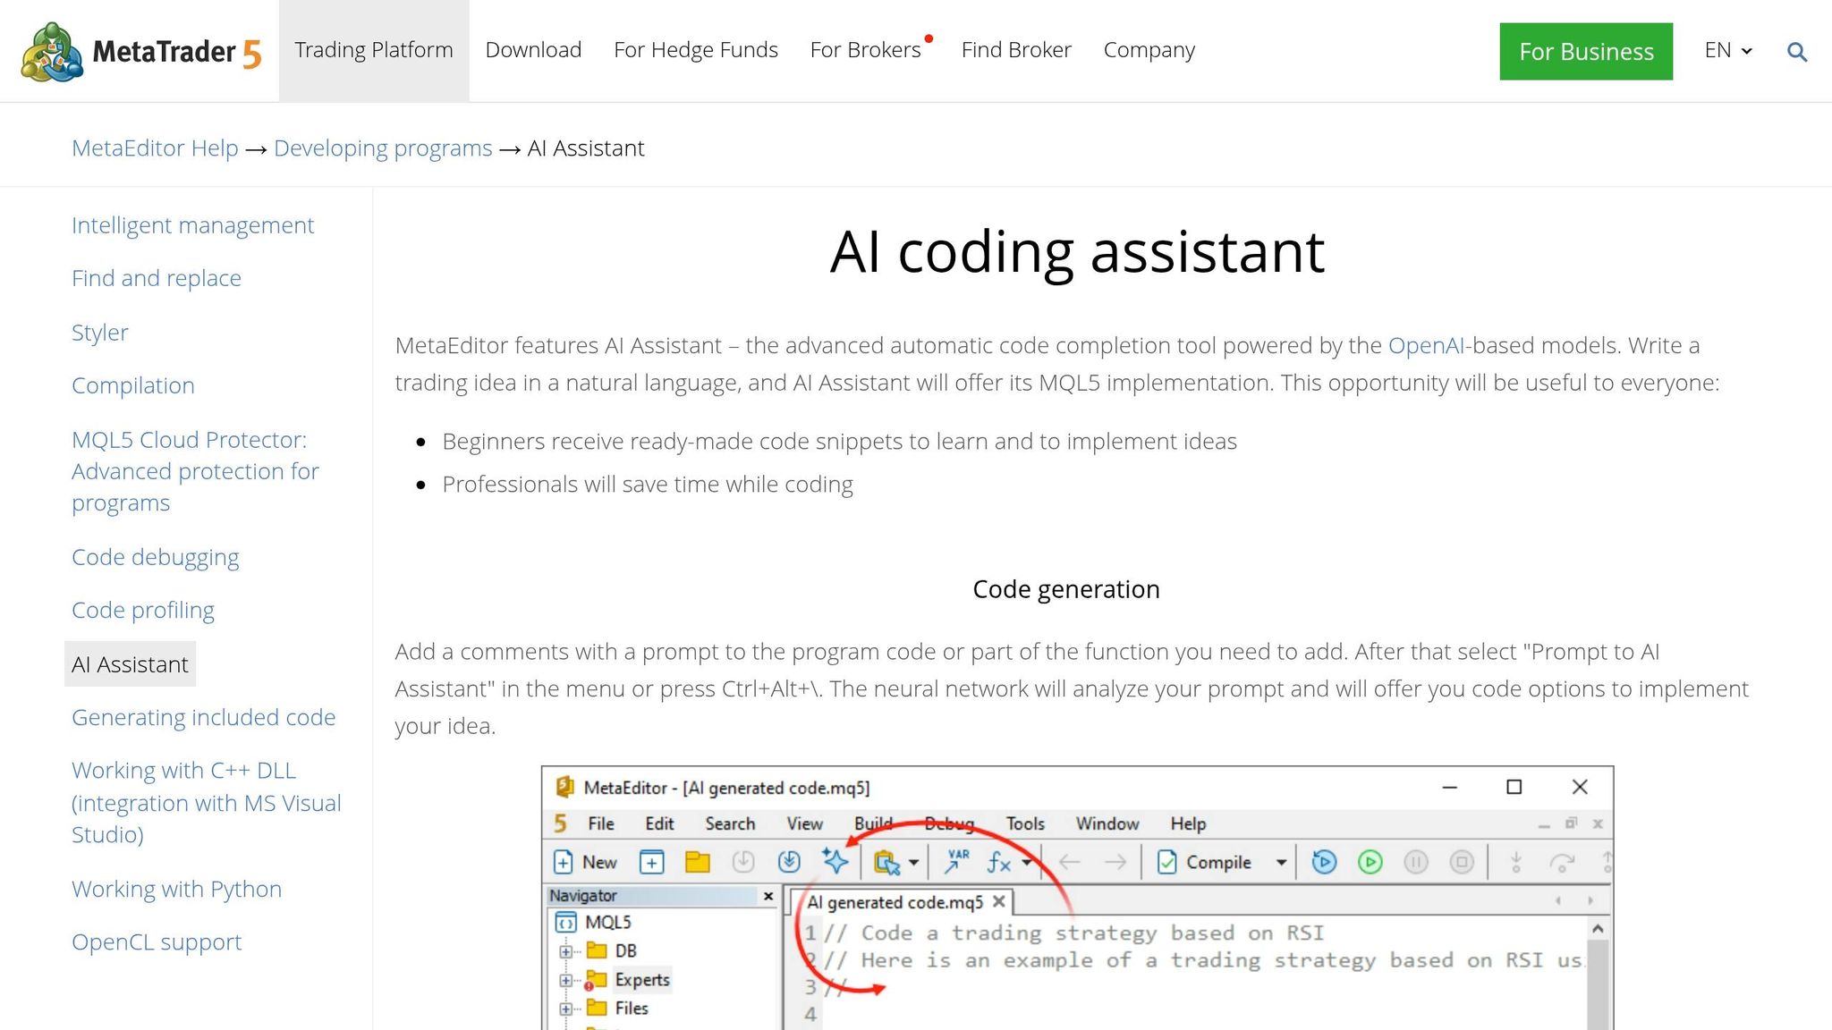This screenshot has width=1832, height=1030.
Task: Open the Working with Python sidebar link
Action: [176, 889]
